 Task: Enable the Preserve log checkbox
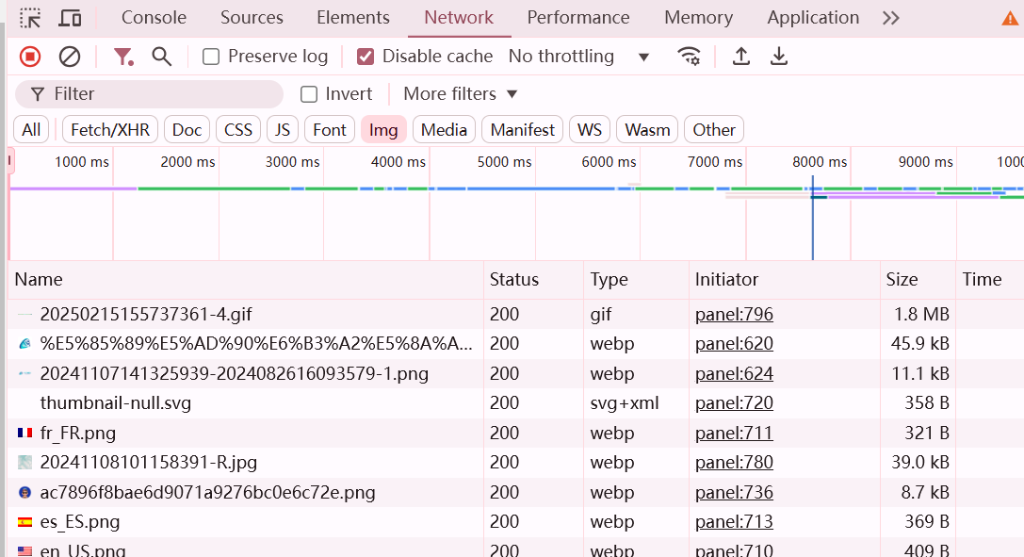209,57
